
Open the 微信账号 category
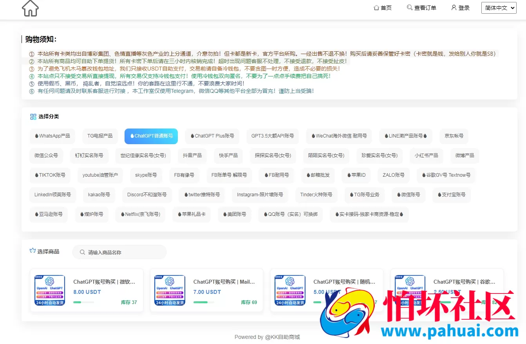(409, 195)
